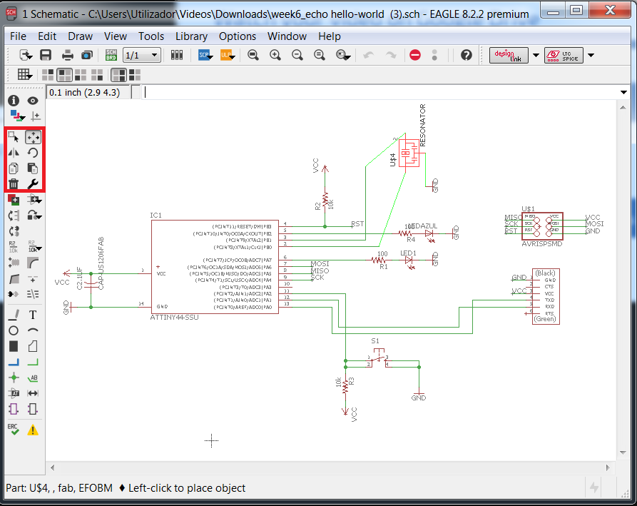637x506 pixels.
Task: Open the Options menu
Action: [238, 36]
